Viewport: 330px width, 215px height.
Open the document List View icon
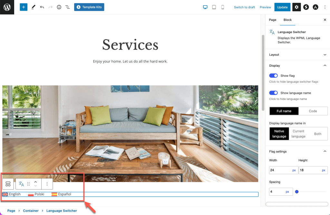[x=67, y=7]
